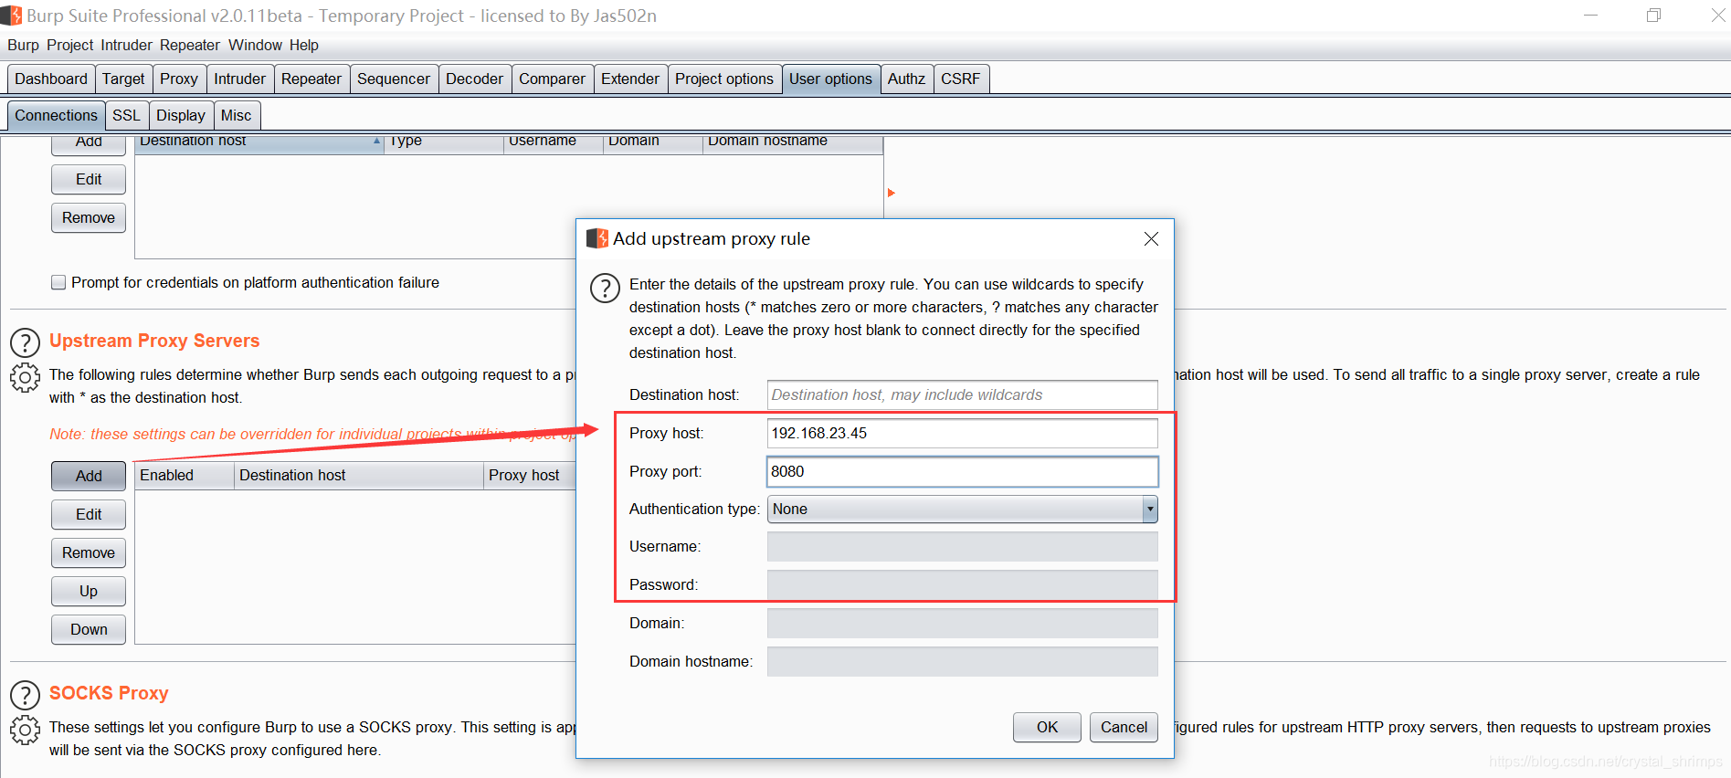Viewport: 1731px width, 778px height.
Task: Click Remove in platform authentication section
Action: point(89,217)
